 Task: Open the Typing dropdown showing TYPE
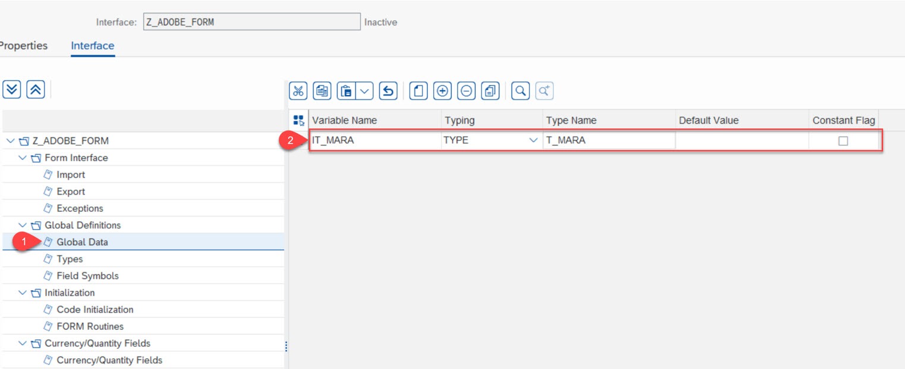(534, 140)
